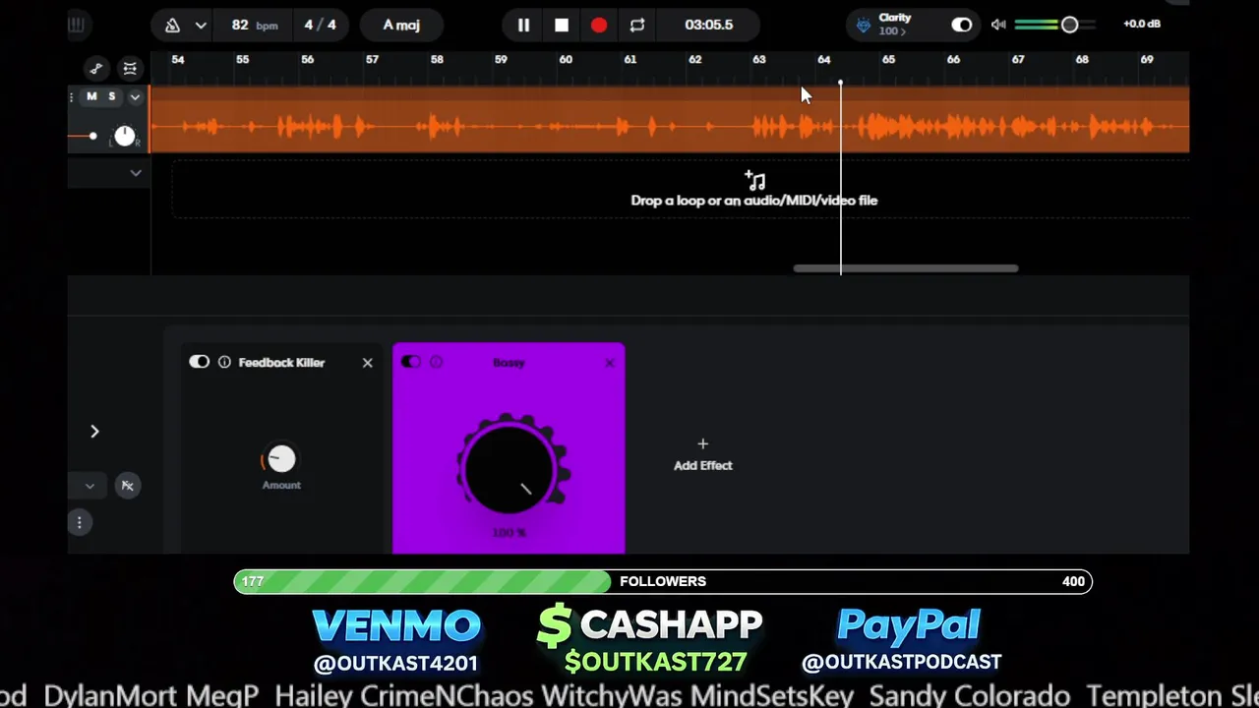Edit the 82 bpm tempo field
The height and width of the screenshot is (708, 1259).
click(x=254, y=25)
